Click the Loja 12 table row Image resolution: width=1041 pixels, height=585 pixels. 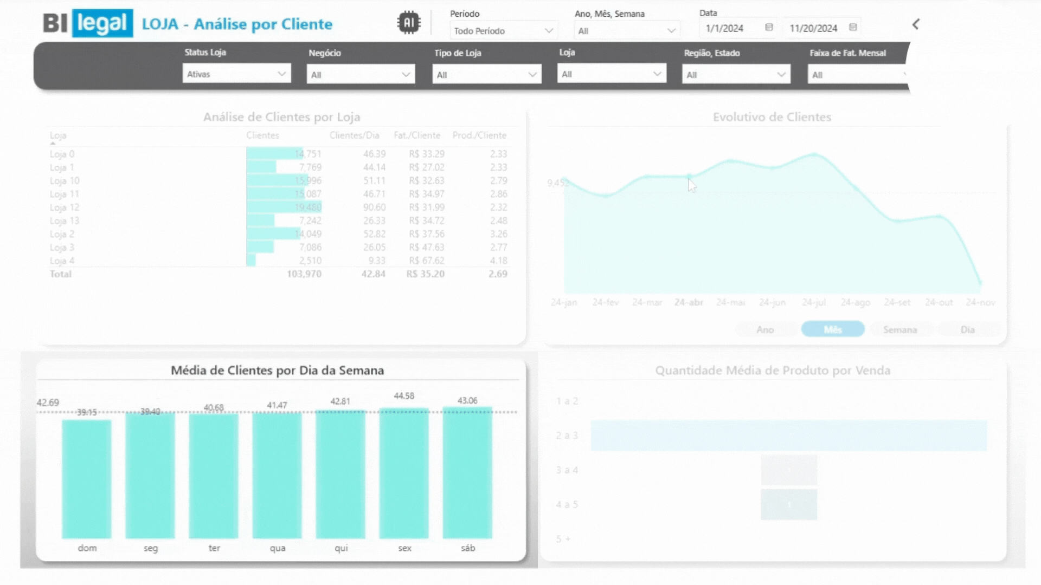pos(65,207)
